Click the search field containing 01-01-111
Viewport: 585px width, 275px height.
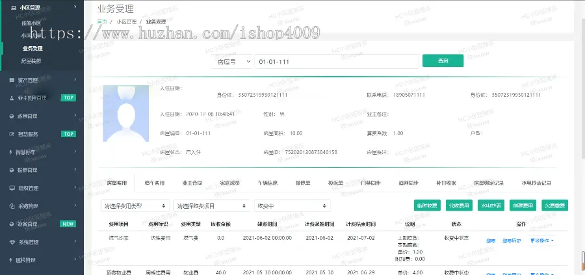tap(337, 62)
